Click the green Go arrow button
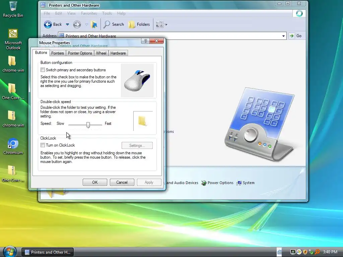 292,36
